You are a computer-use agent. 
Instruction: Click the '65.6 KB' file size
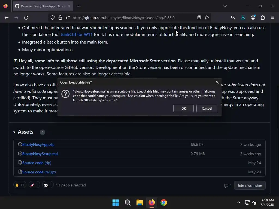[x=197, y=145]
